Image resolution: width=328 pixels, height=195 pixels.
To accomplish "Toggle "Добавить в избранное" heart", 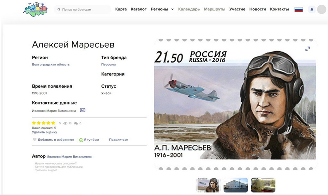I will tap(35, 139).
